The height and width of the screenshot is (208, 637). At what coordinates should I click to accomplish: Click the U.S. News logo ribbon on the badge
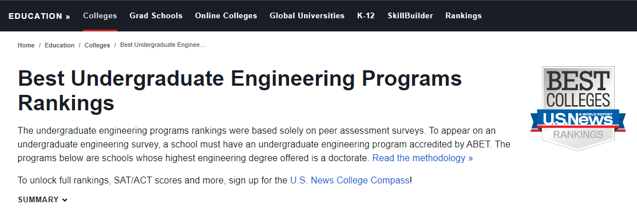click(577, 119)
